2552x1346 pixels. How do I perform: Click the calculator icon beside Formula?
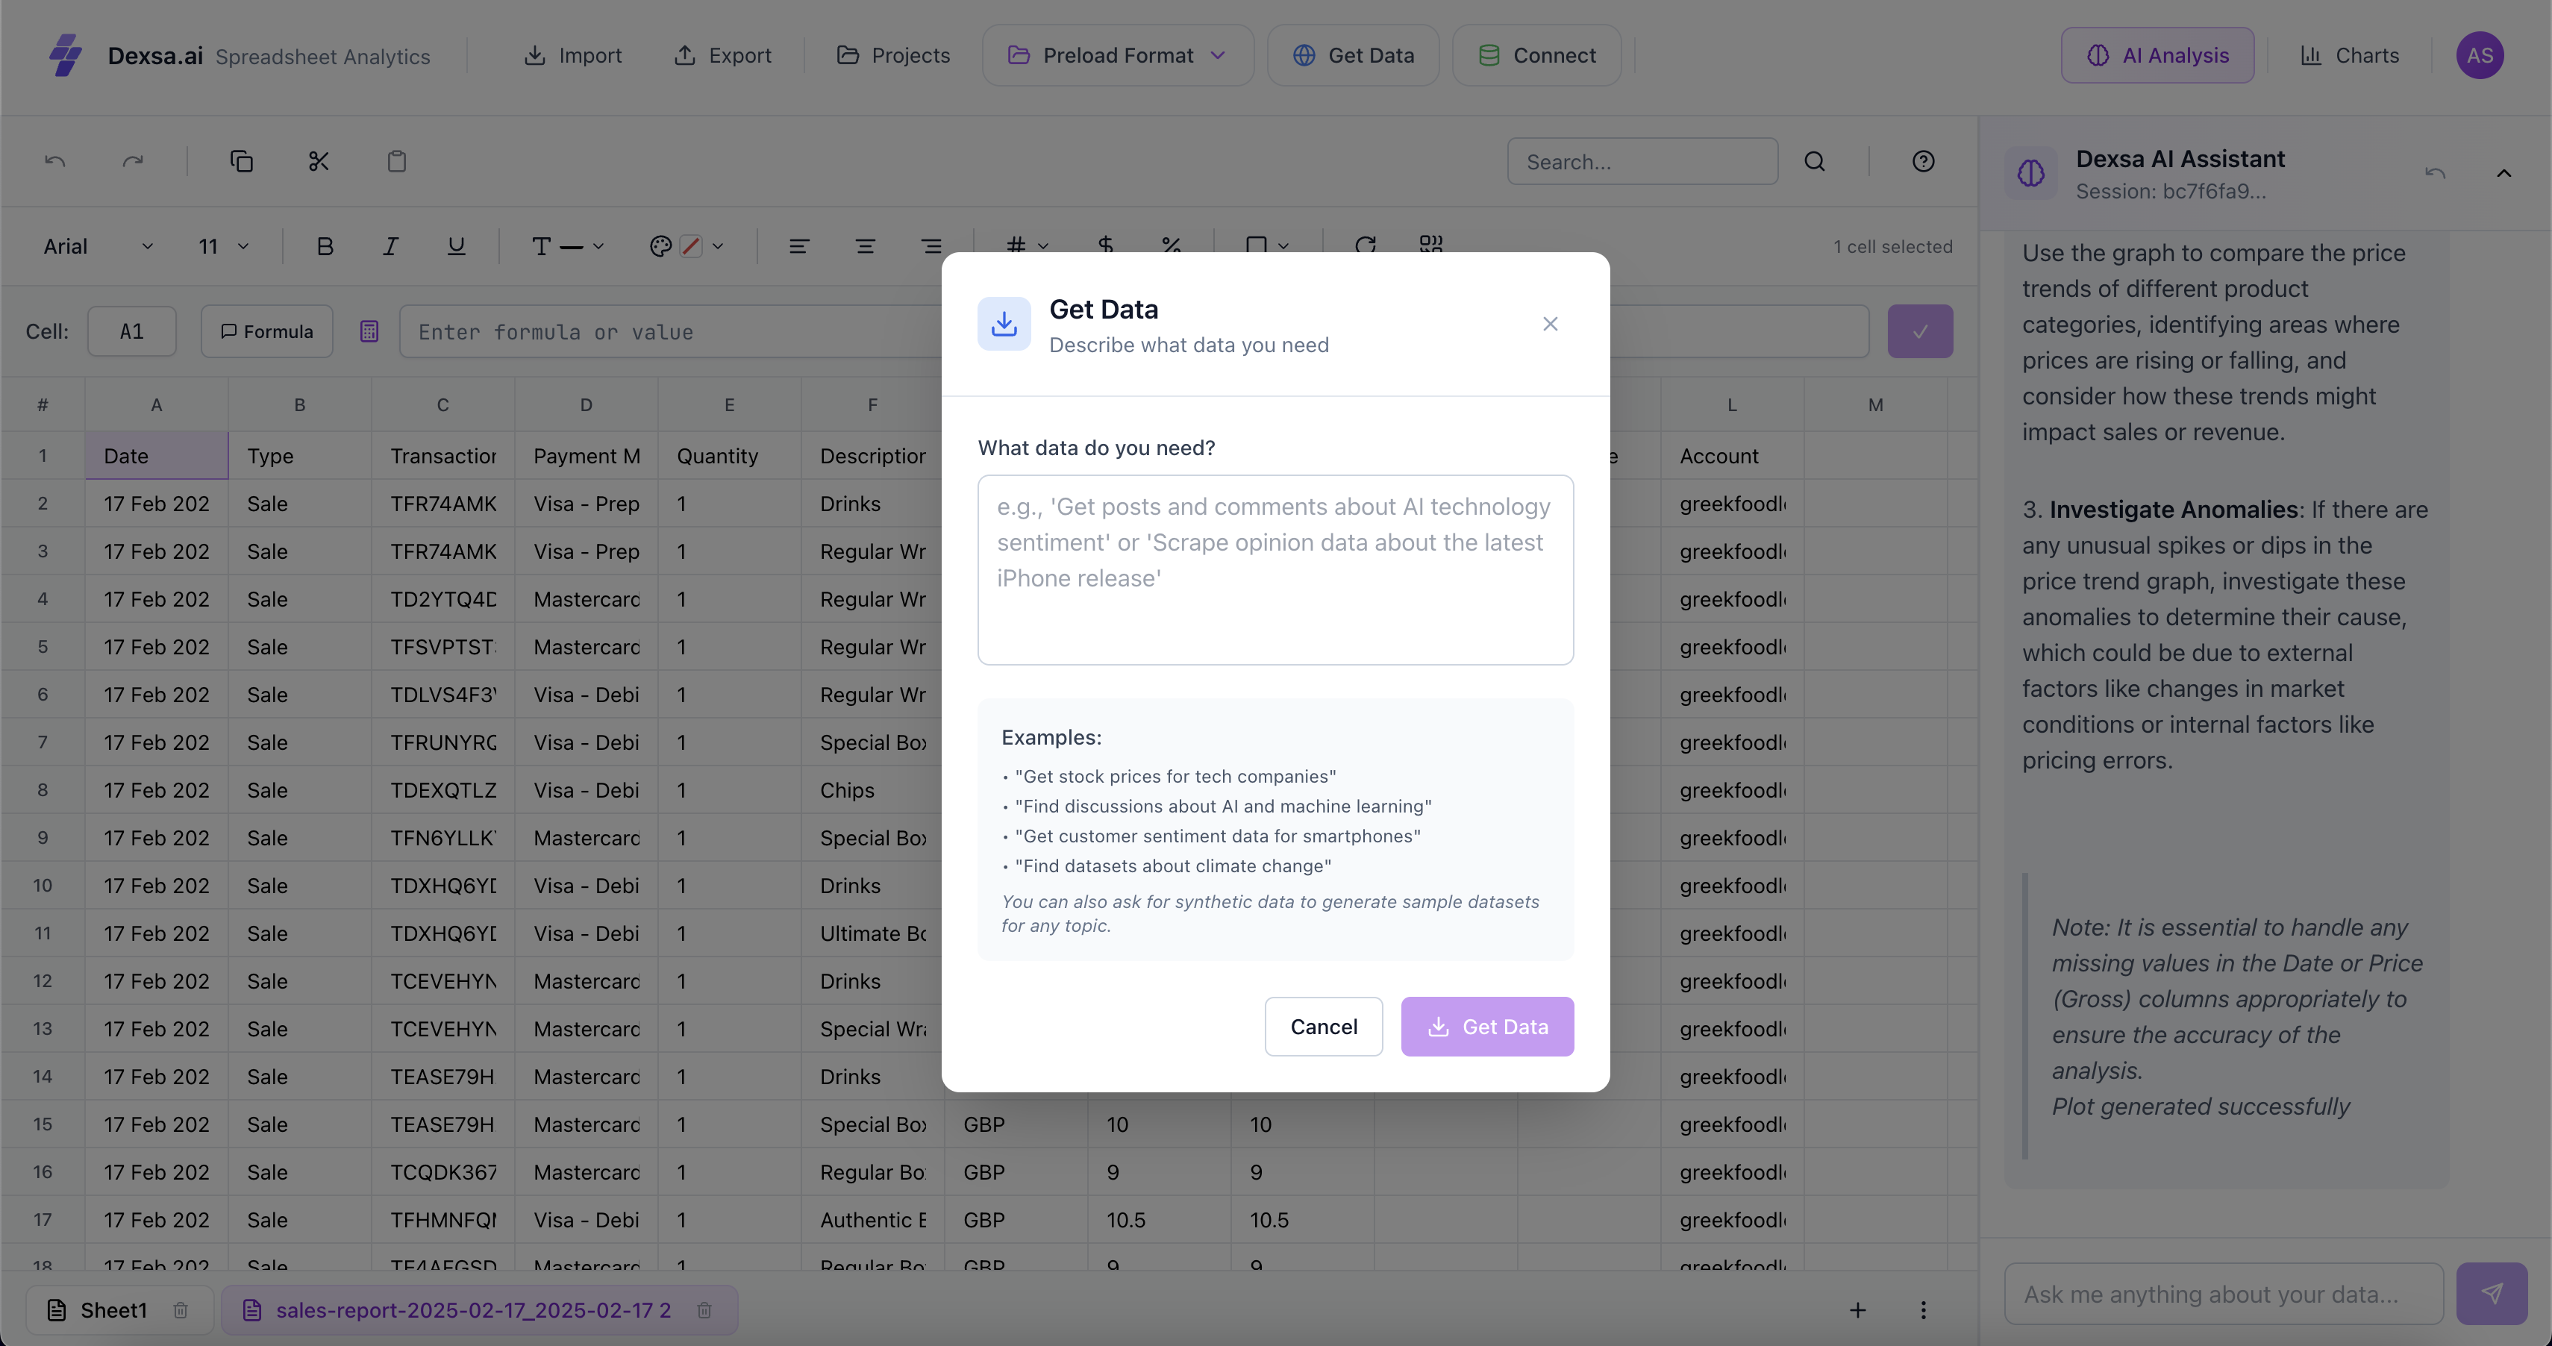click(369, 332)
